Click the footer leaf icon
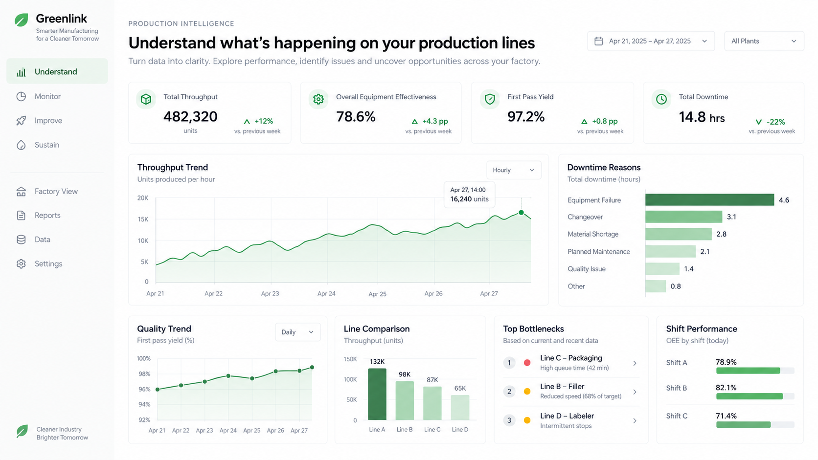 point(22,431)
